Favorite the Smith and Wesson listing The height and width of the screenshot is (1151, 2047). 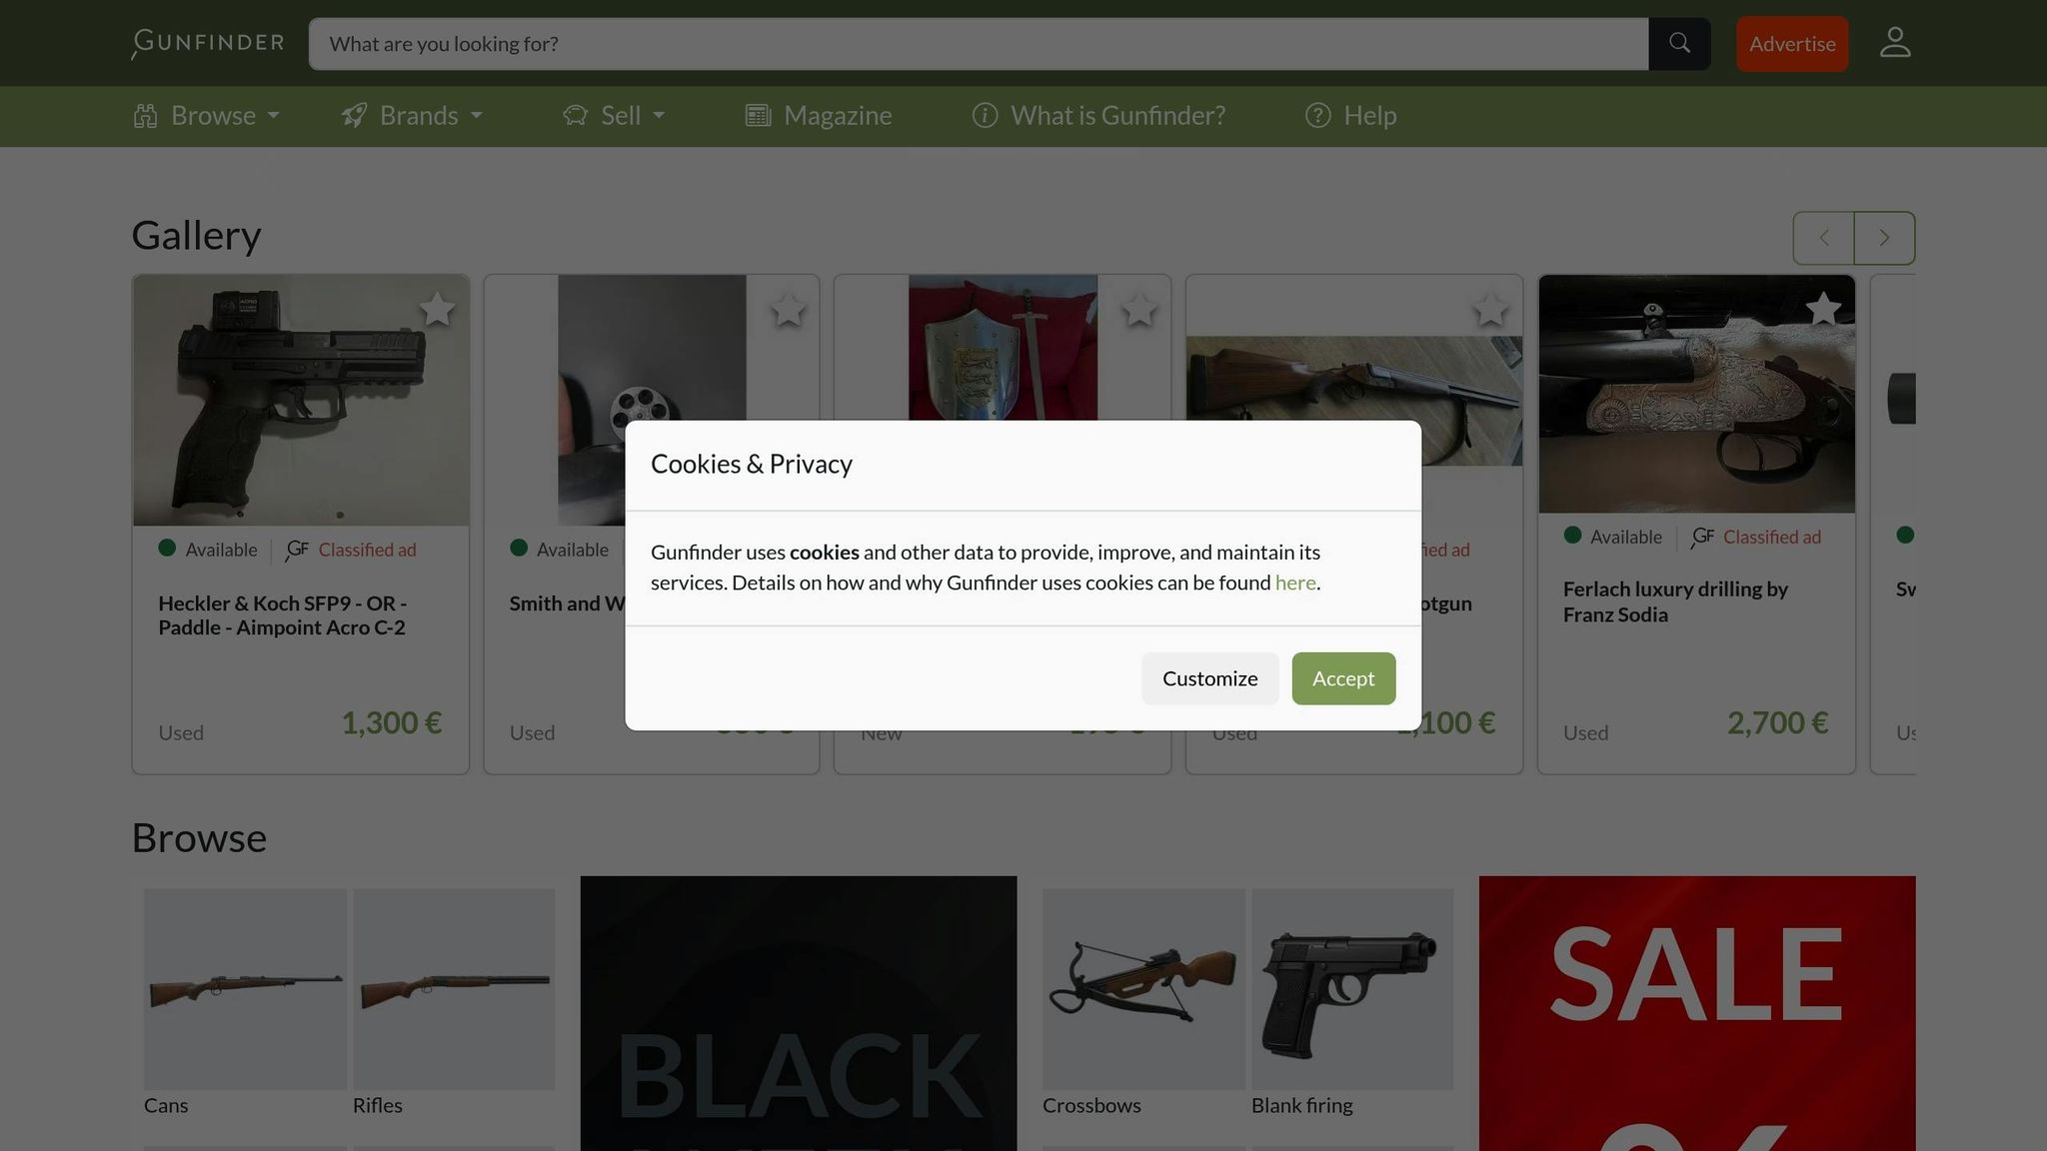(788, 311)
